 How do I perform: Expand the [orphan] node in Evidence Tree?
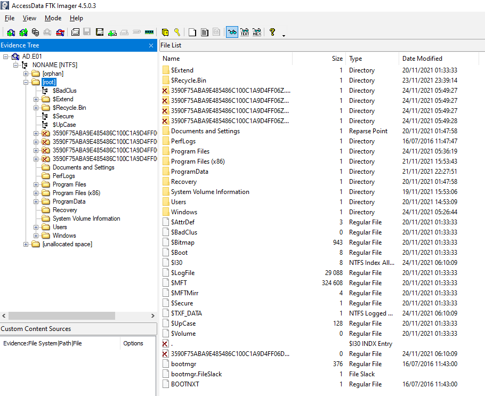click(x=27, y=74)
